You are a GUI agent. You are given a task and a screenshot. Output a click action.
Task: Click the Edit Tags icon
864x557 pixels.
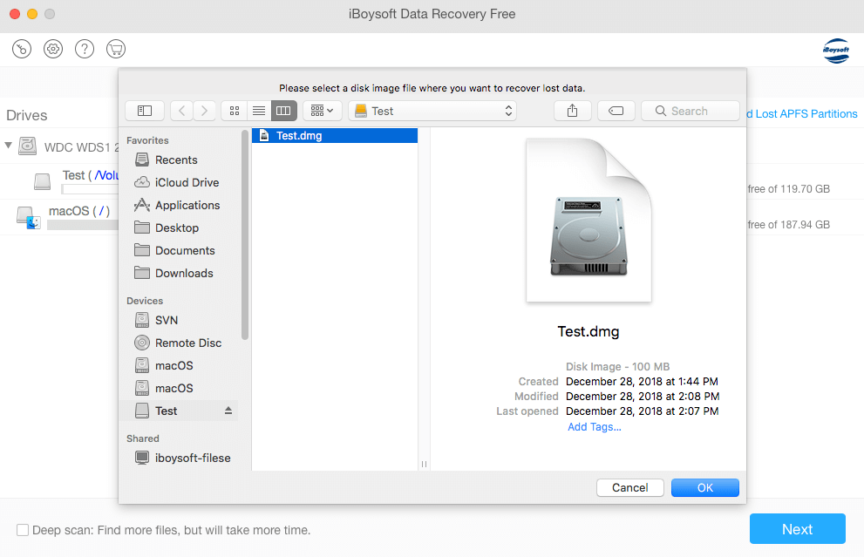pyautogui.click(x=616, y=111)
